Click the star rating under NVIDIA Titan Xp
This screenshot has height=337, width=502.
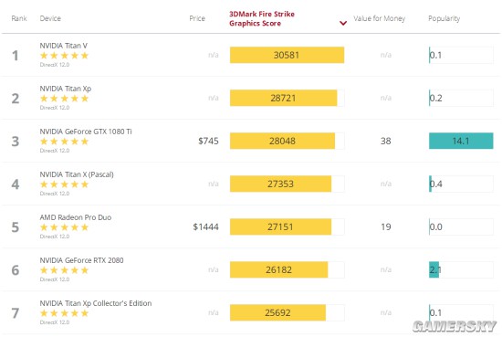pyautogui.click(x=64, y=99)
